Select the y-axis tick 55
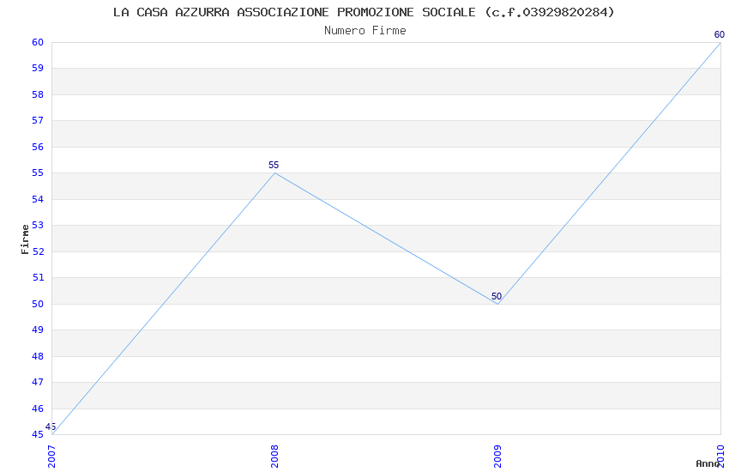Image resolution: width=729 pixels, height=472 pixels. click(x=38, y=173)
